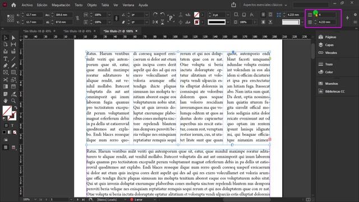Open zoom level 100% dropdown in status bar
Viewport: 359px width, 202px height.
(35, 200)
